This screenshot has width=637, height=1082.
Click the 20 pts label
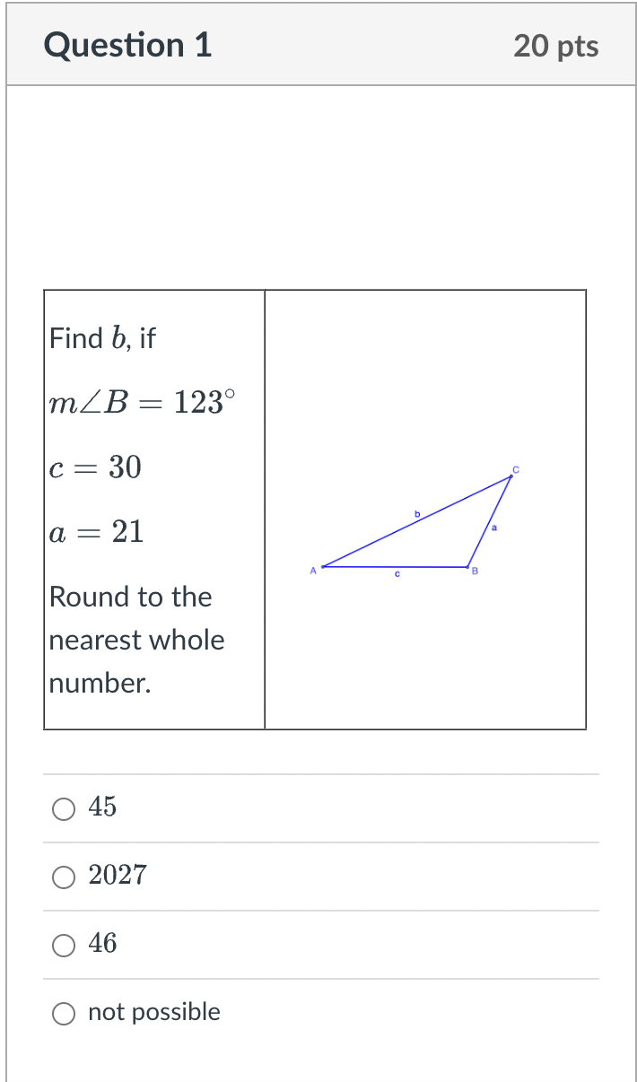pyautogui.click(x=557, y=46)
